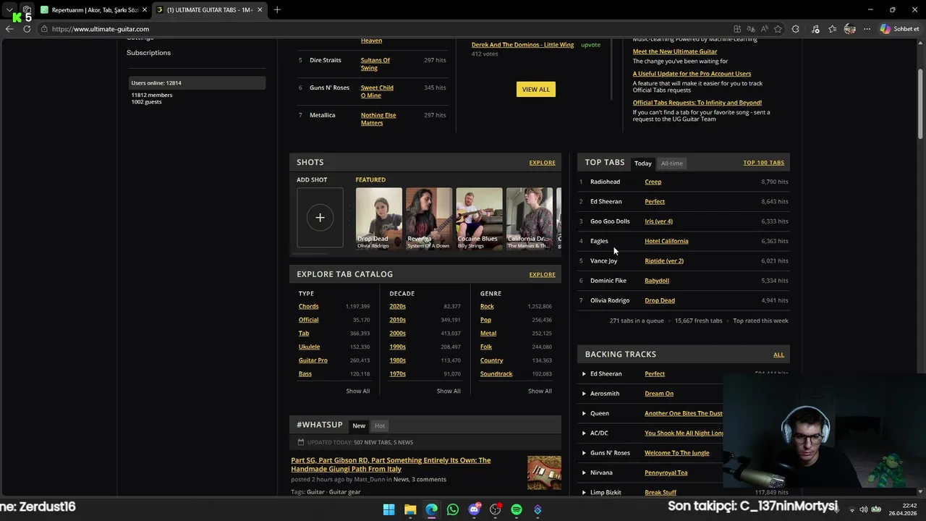926x521 pixels.
Task: Browse 1990s decade tabs
Action: point(397,347)
